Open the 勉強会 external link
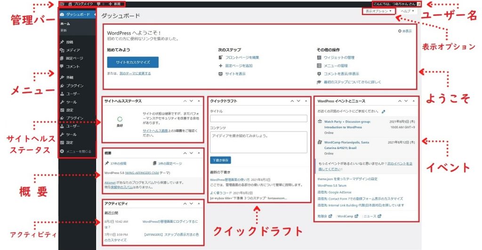 pos(325,216)
